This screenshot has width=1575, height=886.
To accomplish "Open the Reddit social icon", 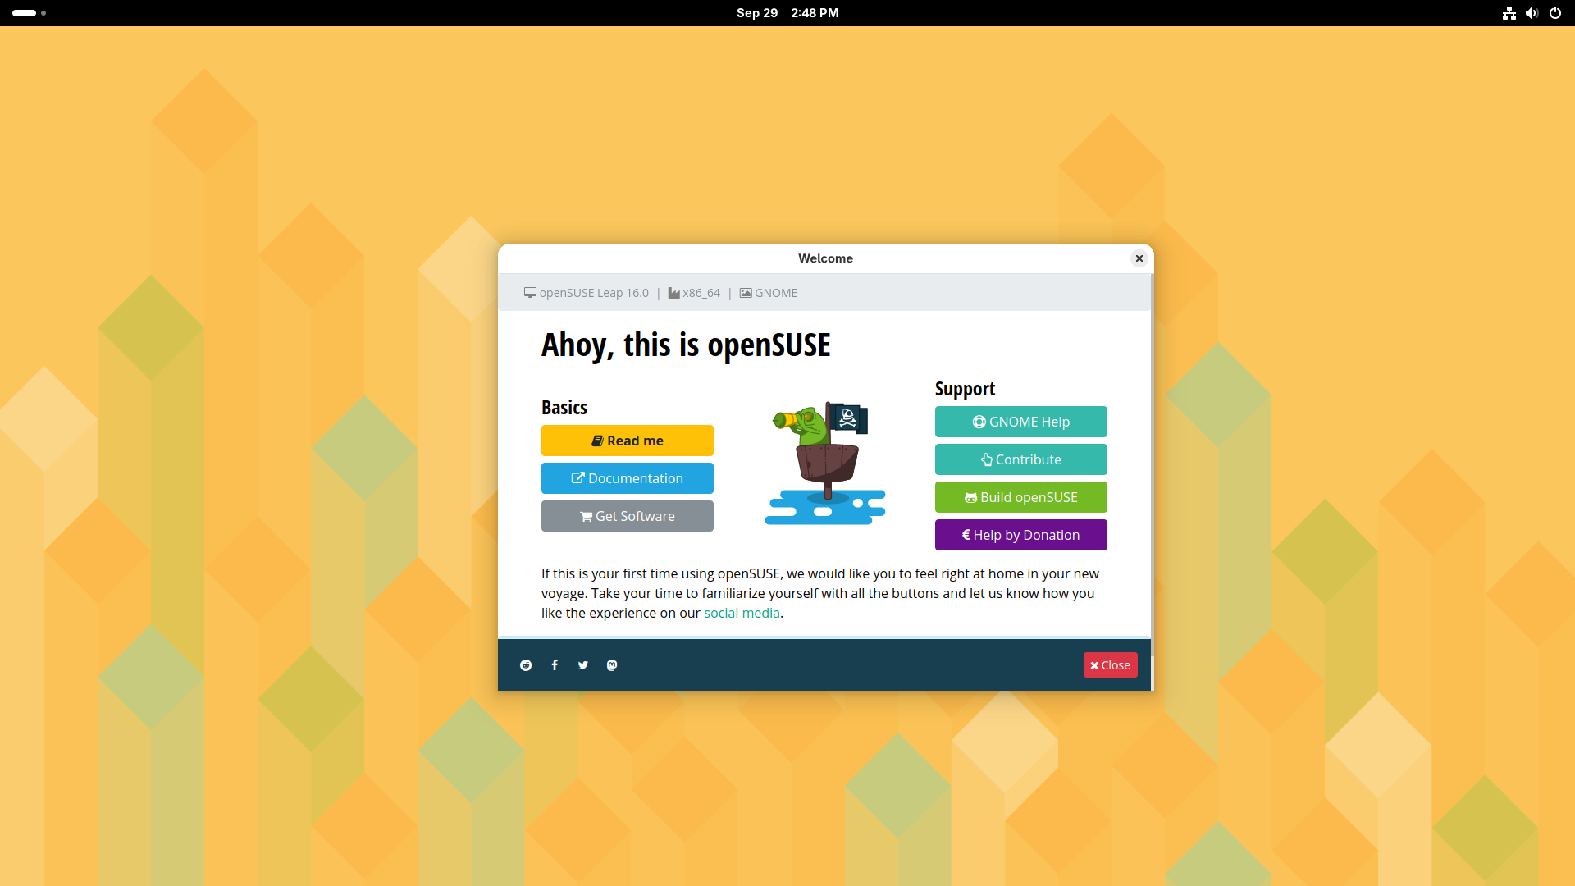I will tap(526, 665).
